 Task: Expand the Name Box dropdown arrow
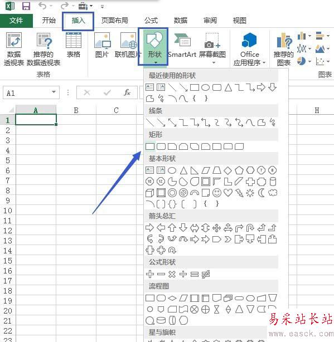click(54, 92)
